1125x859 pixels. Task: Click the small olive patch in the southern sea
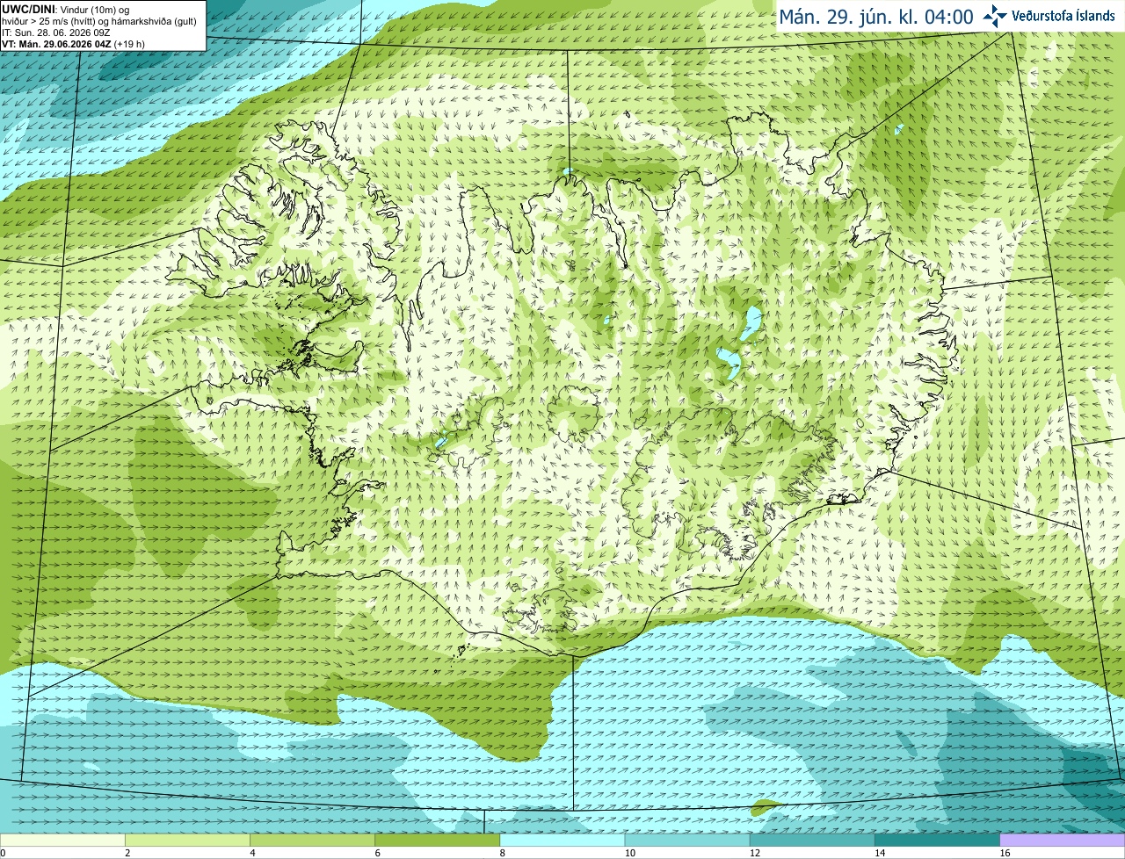pos(765,805)
